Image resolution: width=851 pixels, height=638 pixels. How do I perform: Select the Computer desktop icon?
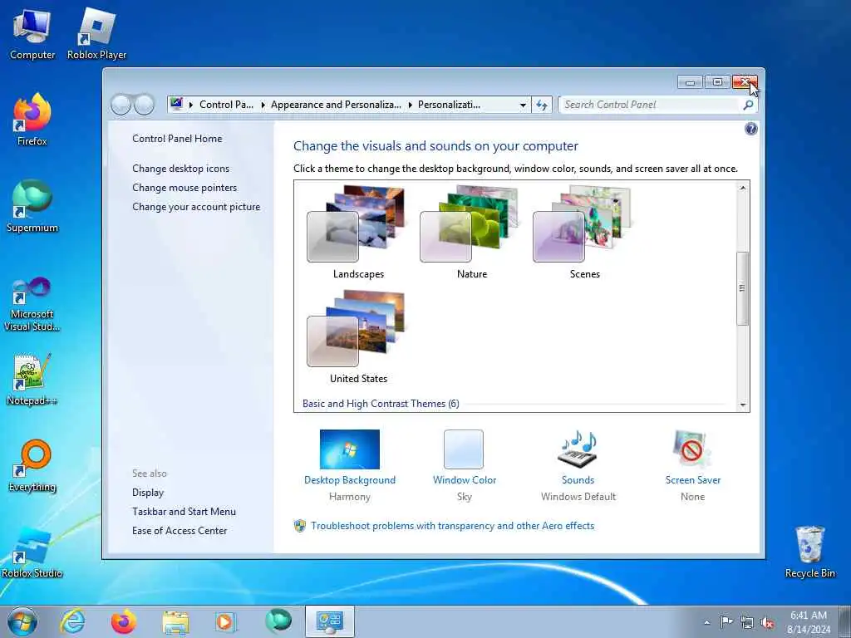click(32, 34)
